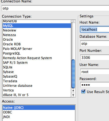Viewport: 109px width, 121px height.
Task: Select JNDI access option
Action: click(39, 117)
